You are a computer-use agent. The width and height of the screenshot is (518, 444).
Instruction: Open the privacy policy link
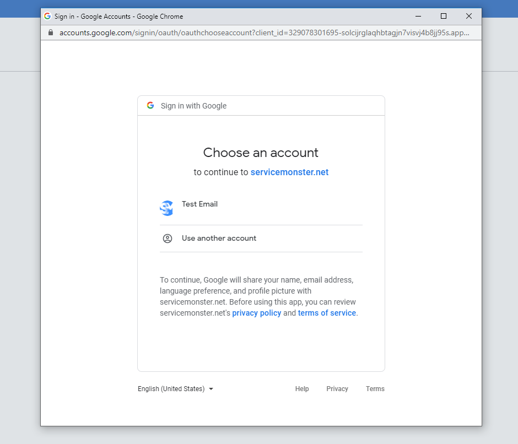point(256,313)
